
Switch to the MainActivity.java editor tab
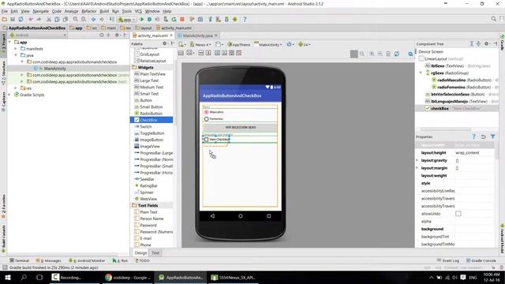pyautogui.click(x=197, y=35)
